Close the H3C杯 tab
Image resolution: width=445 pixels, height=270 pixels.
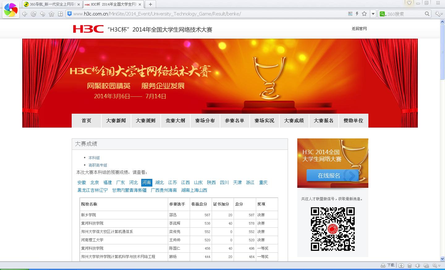(140, 4)
